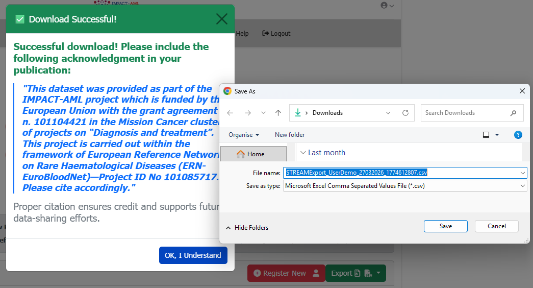Click Save in the Save As dialog

pyautogui.click(x=445, y=226)
